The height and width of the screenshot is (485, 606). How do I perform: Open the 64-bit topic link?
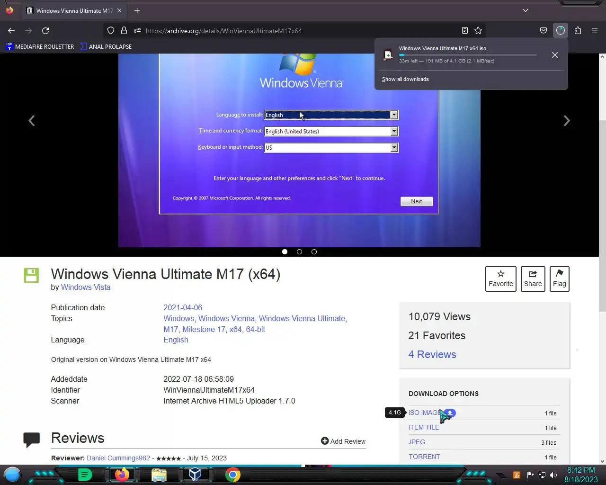[x=255, y=329]
